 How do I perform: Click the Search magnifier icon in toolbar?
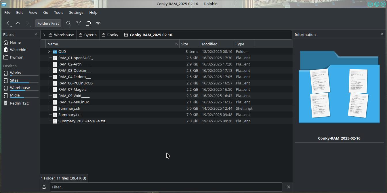click(x=69, y=23)
